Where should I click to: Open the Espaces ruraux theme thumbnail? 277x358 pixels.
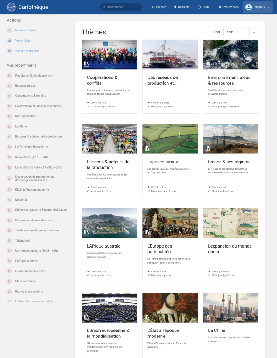(170, 139)
